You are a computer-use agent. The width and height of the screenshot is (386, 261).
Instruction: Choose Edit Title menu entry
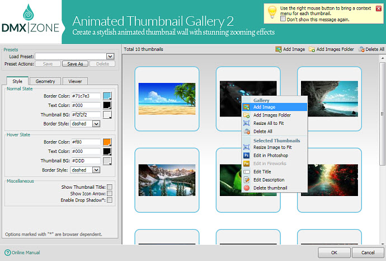coord(275,171)
